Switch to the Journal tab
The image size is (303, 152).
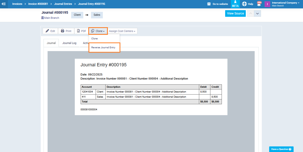pos(51,43)
